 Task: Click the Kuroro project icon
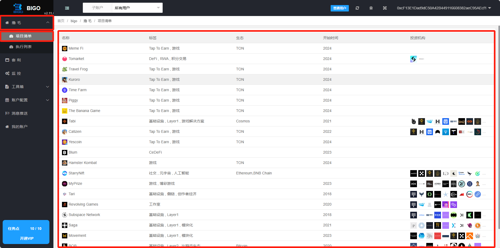point(65,80)
